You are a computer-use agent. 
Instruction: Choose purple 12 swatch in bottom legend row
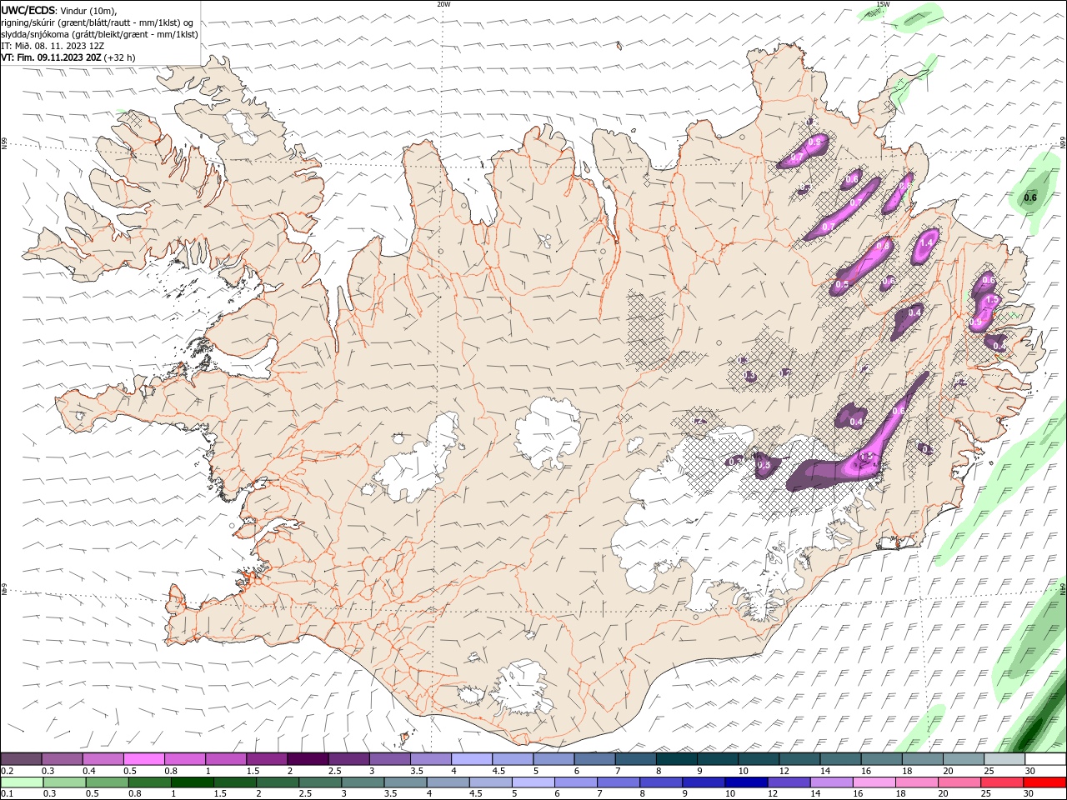[x=788, y=782]
